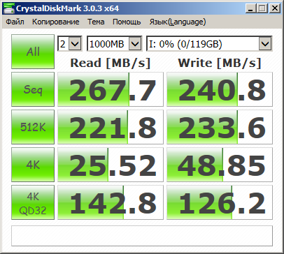Click the 4K QD32 write result 126.2
The image size is (284, 254).
click(220, 202)
